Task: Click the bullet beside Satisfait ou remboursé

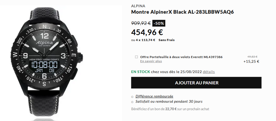Action: (x=132, y=102)
